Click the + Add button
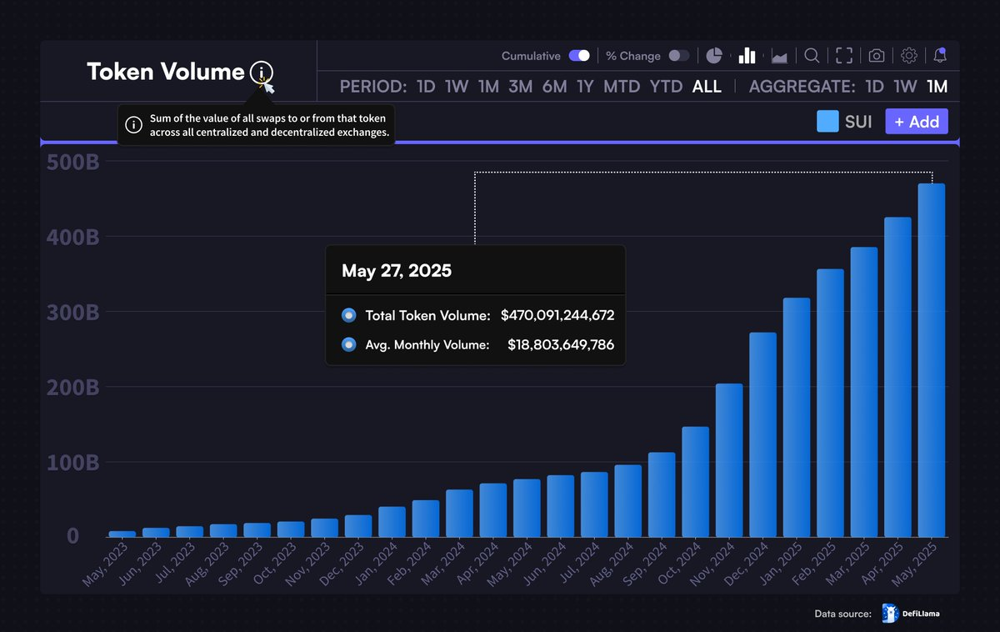 pos(916,122)
